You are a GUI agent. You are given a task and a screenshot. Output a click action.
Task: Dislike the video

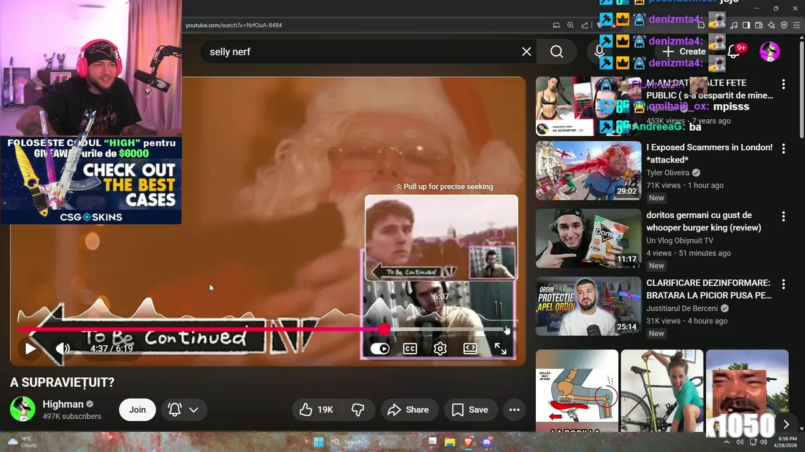pyautogui.click(x=358, y=409)
